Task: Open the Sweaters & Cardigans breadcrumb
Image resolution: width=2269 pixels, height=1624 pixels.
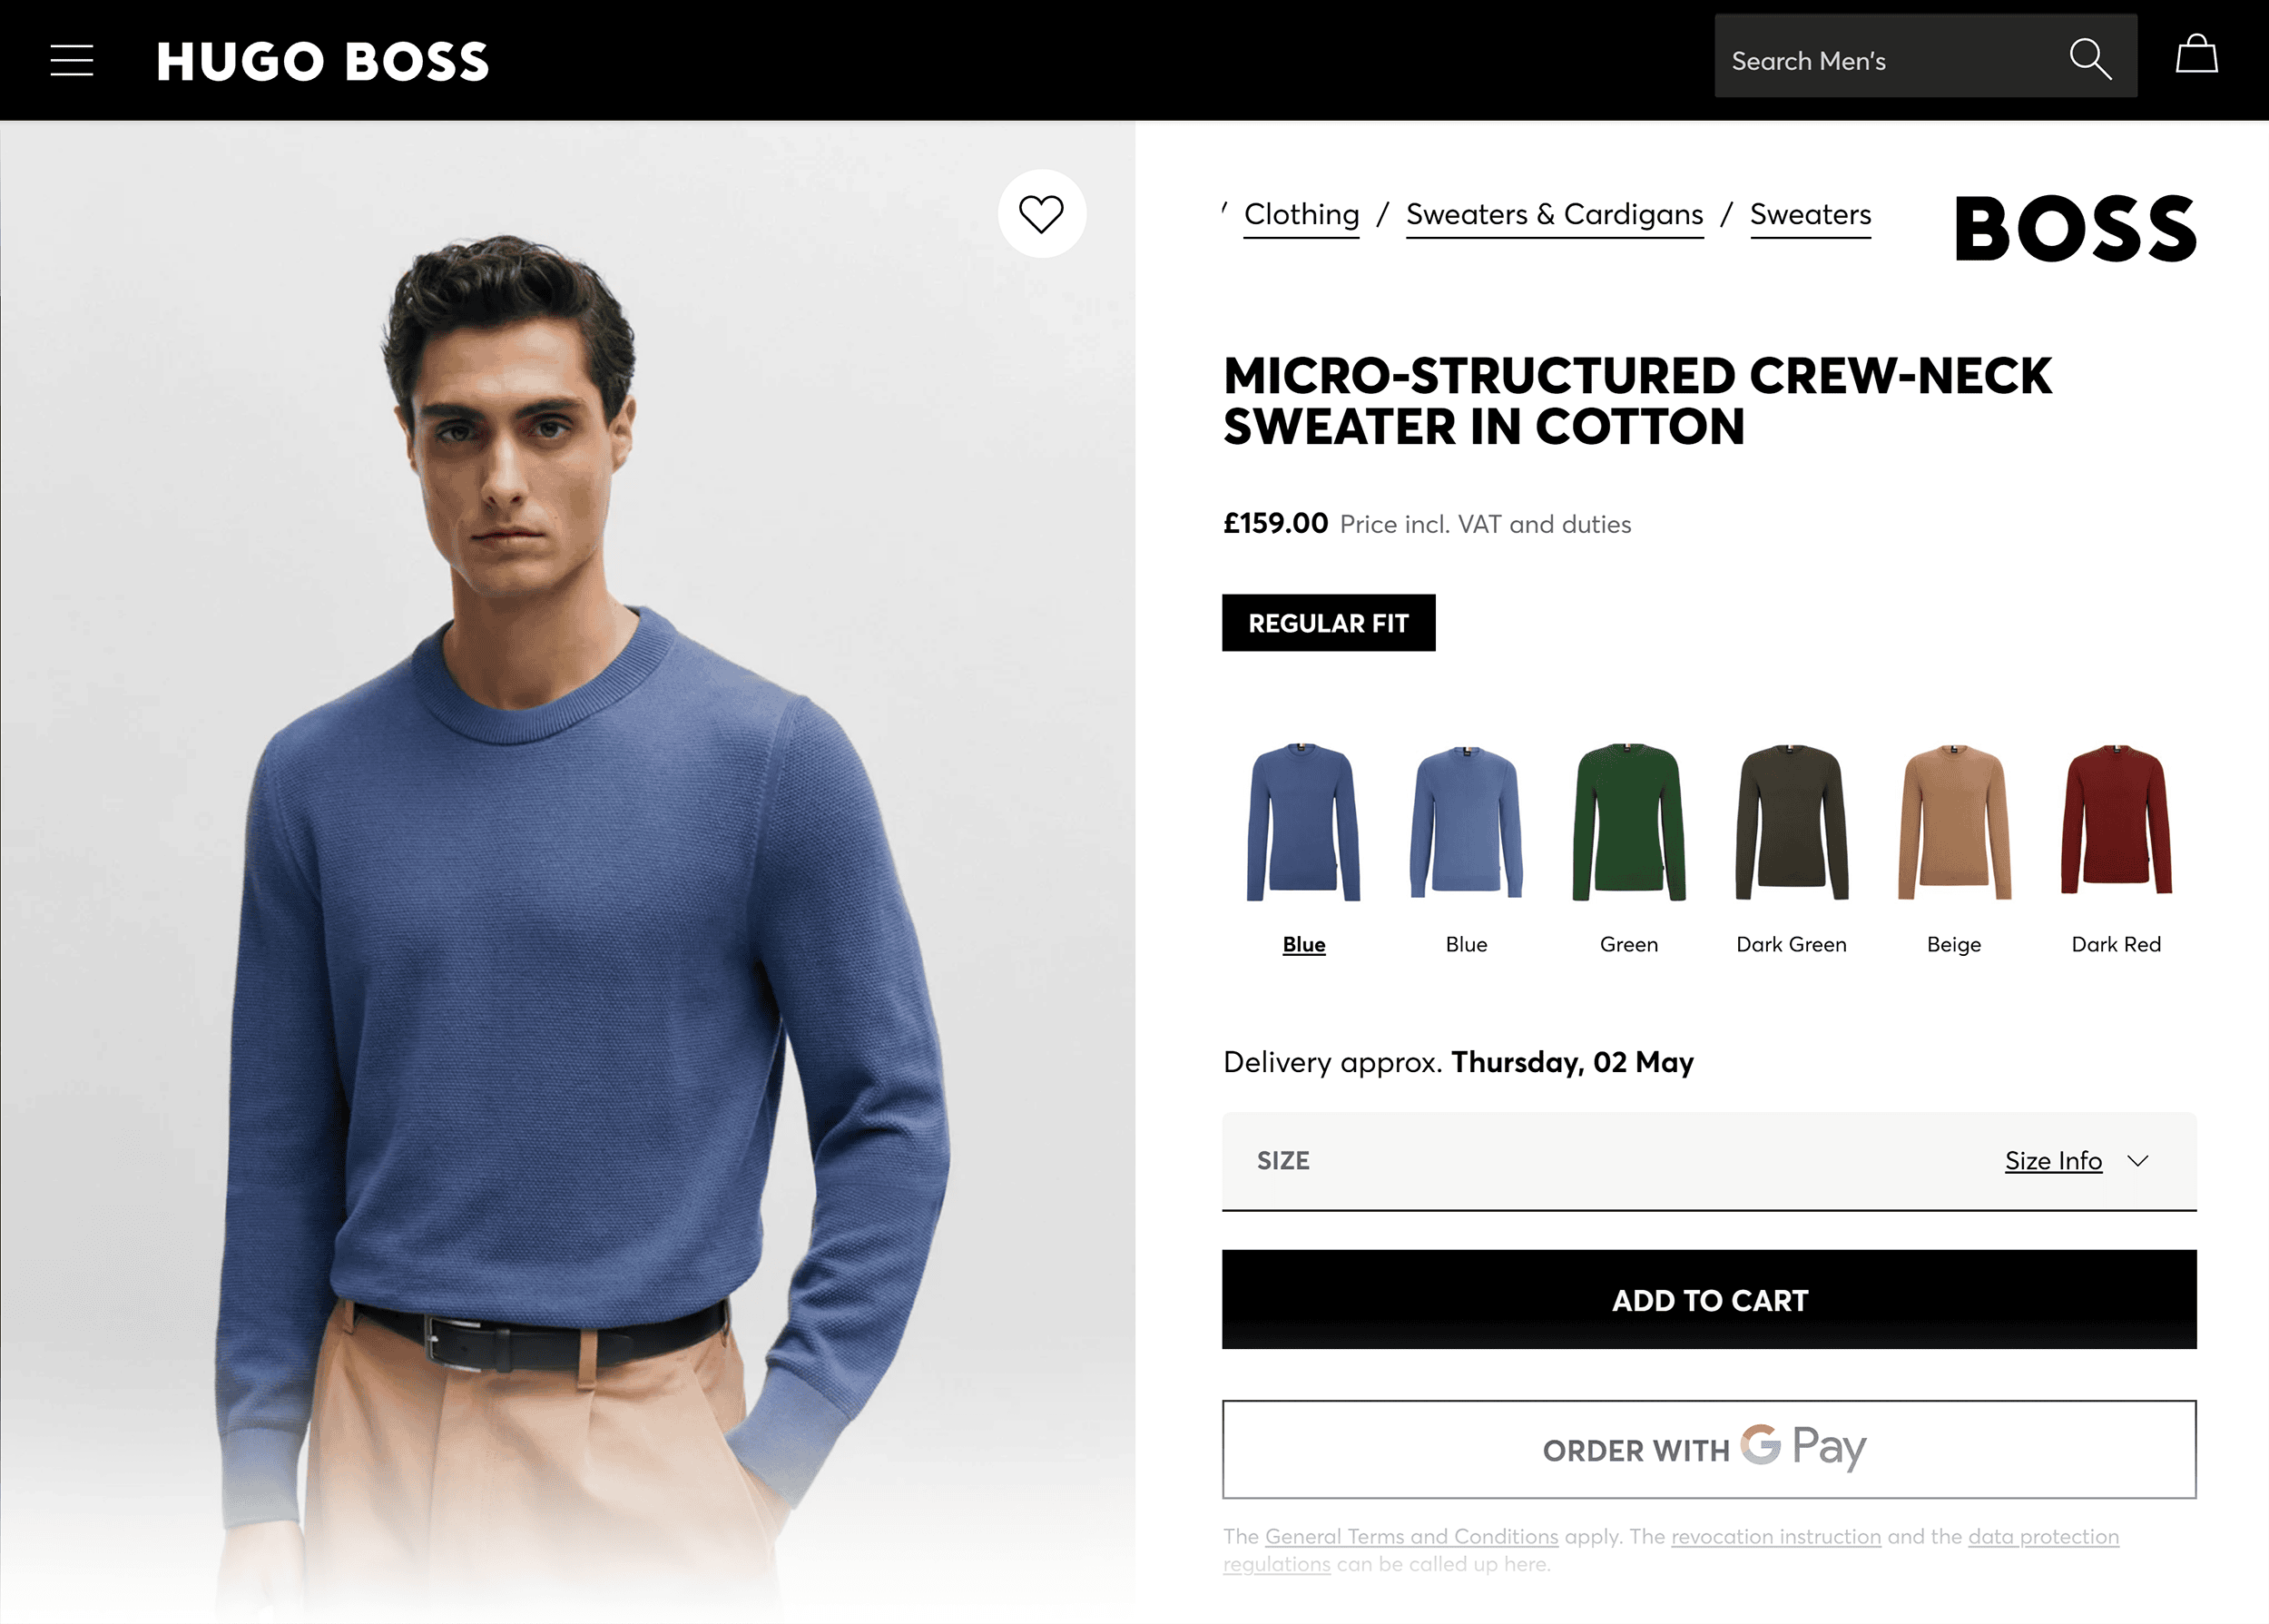Action: pyautogui.click(x=1555, y=214)
